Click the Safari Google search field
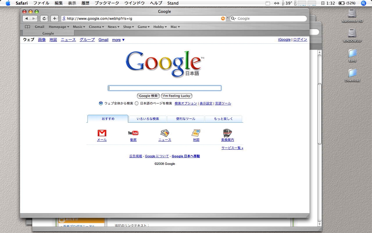Image resolution: width=372 pixels, height=233 pixels. click(x=268, y=18)
